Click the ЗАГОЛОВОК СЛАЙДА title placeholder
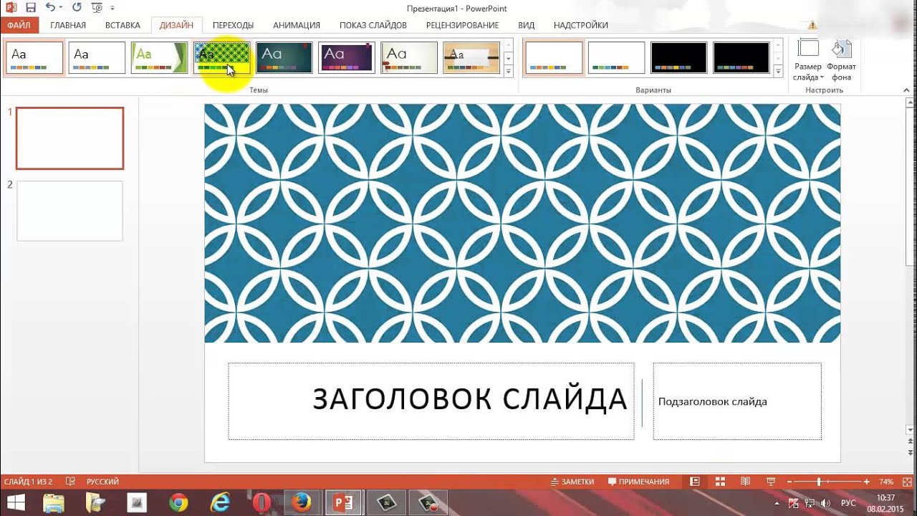 431,401
